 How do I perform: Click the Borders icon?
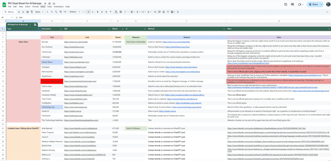tap(121, 12)
